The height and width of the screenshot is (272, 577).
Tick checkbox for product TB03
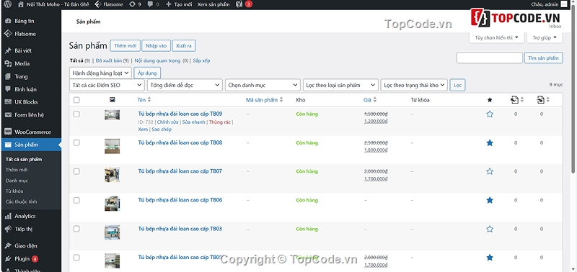[x=76, y=229]
